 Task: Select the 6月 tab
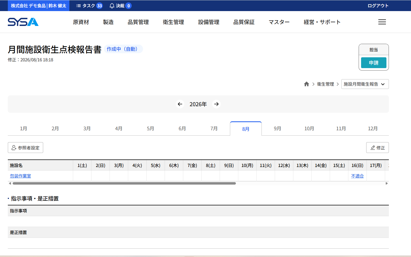coord(182,129)
